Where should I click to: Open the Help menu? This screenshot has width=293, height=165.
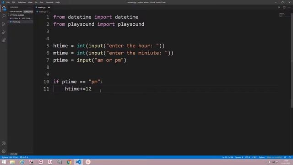[58, 2]
